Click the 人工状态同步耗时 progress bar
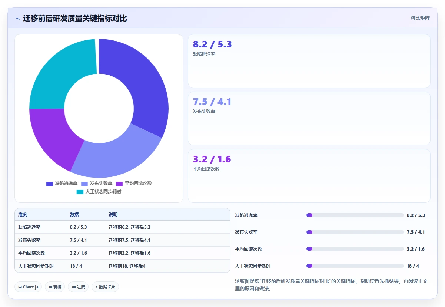The image size is (445, 307). pyautogui.click(x=355, y=266)
